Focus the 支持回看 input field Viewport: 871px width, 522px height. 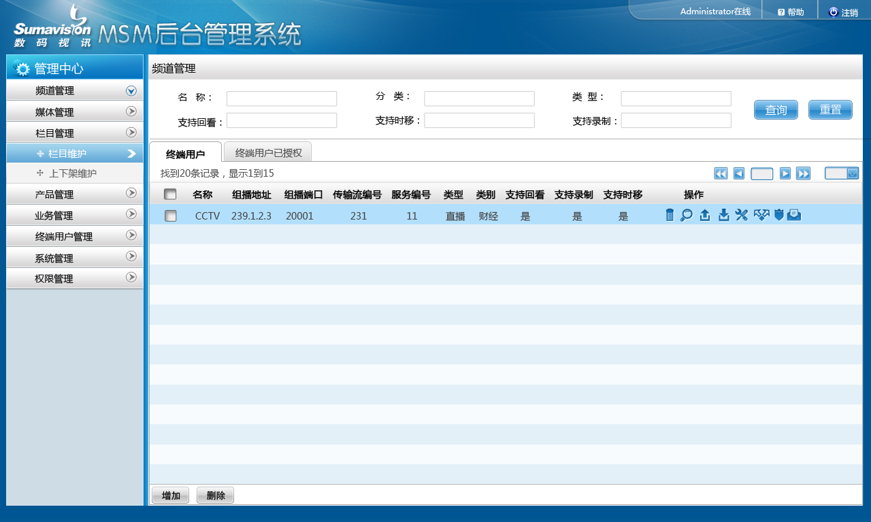282,120
